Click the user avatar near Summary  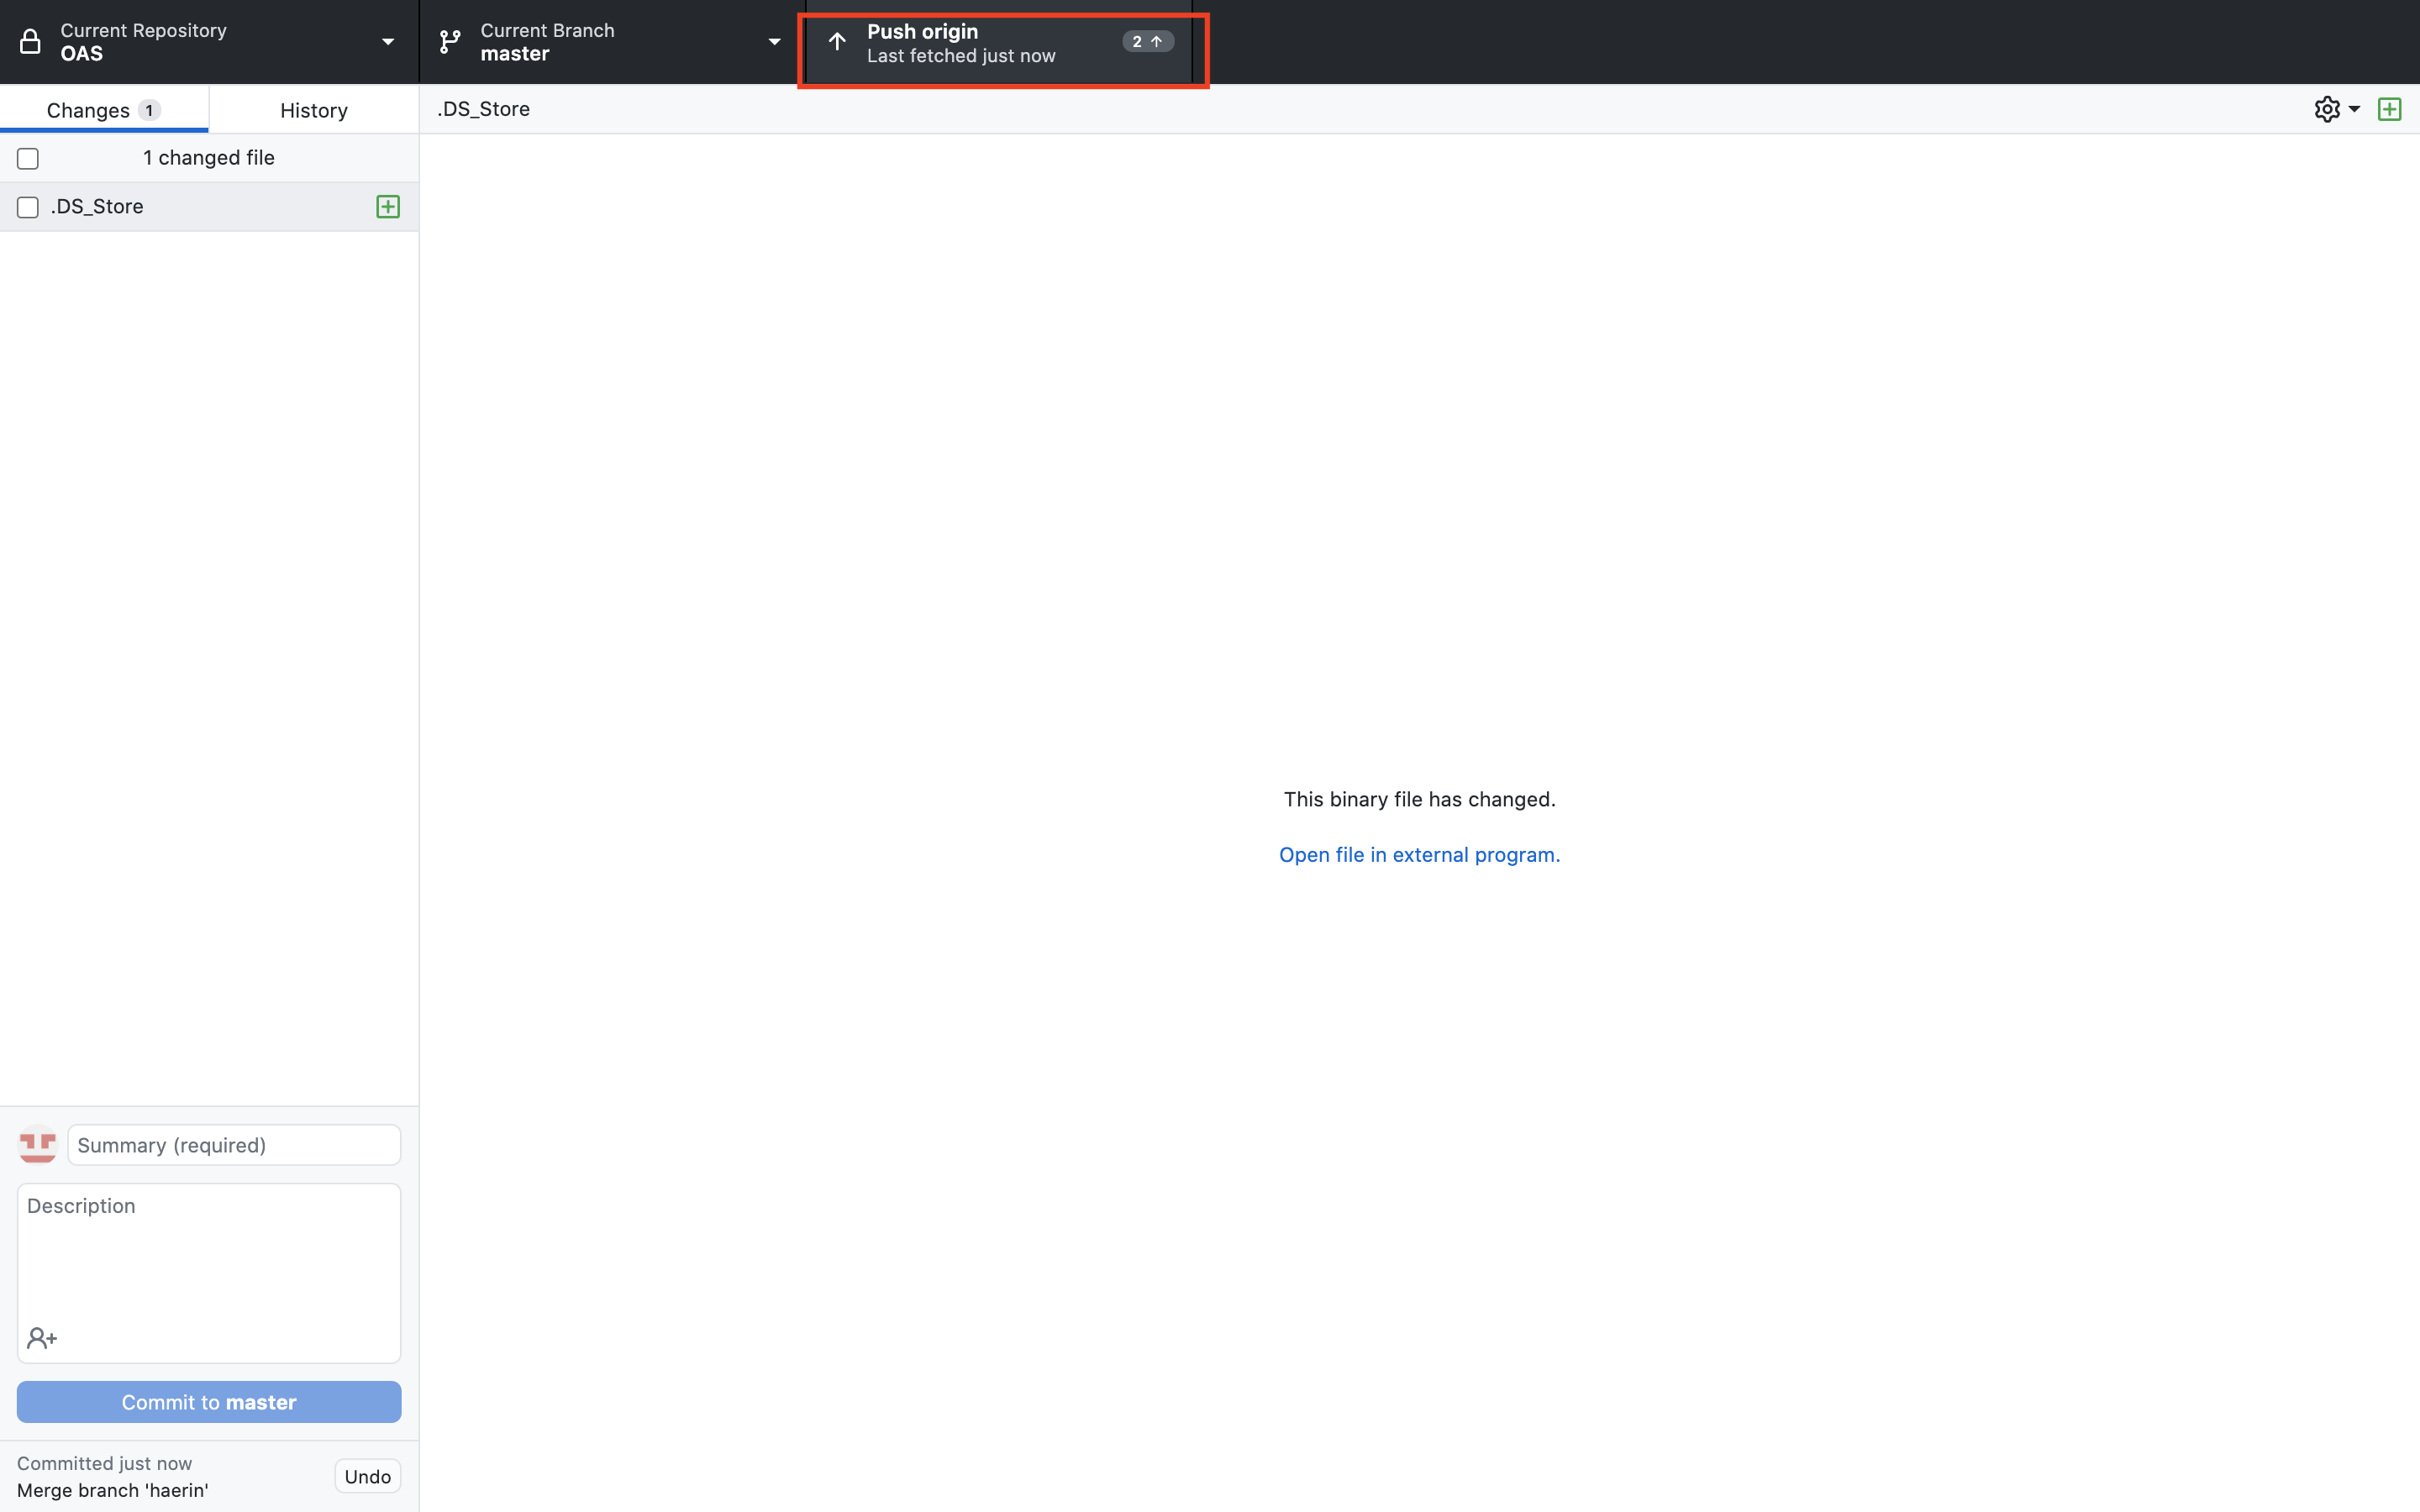click(38, 1145)
